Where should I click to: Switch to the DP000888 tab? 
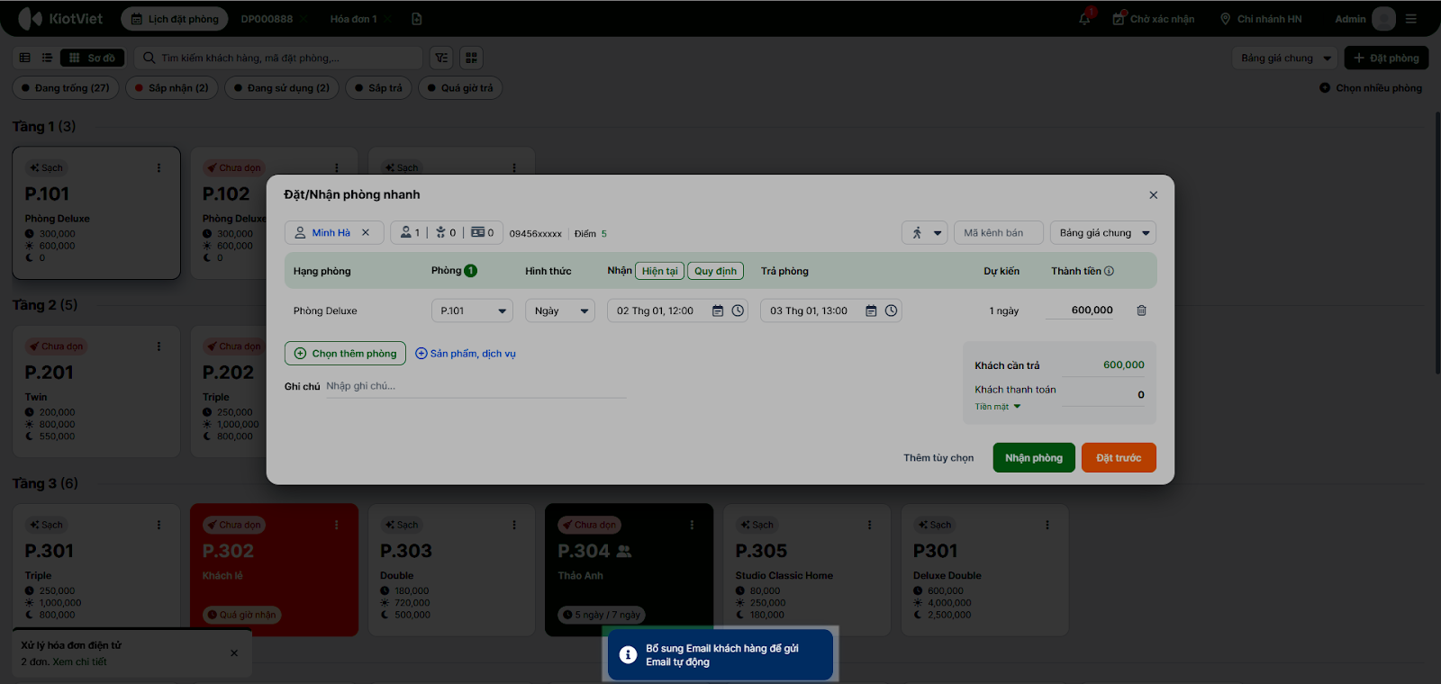click(x=267, y=19)
